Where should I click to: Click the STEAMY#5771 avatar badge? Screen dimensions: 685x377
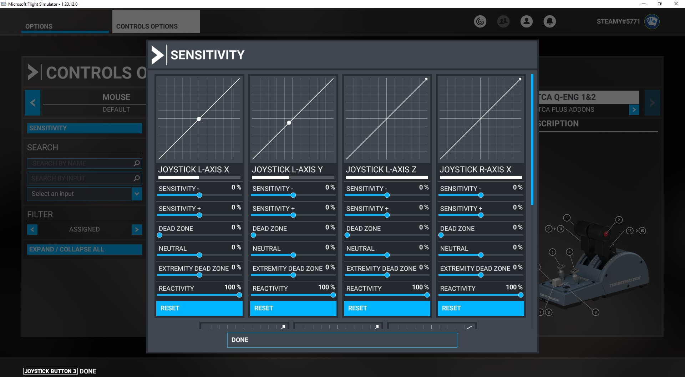pos(652,21)
